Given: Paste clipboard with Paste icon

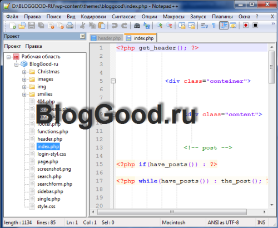Looking at the screenshot, I should [102, 26].
